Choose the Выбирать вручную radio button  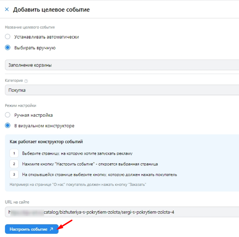tap(8, 48)
